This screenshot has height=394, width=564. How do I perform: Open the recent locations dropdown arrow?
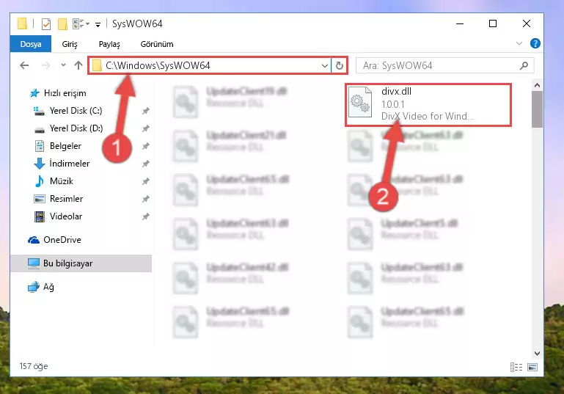click(63, 65)
